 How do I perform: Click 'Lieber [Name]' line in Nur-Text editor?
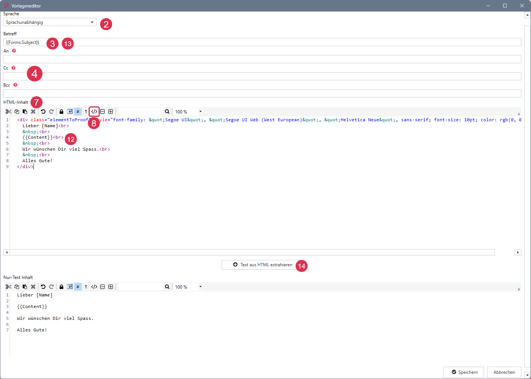click(35, 295)
